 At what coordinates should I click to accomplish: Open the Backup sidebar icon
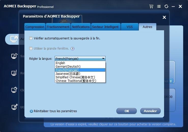click(x=15, y=56)
